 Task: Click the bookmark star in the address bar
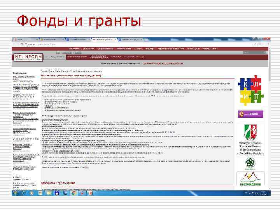tap(255, 44)
